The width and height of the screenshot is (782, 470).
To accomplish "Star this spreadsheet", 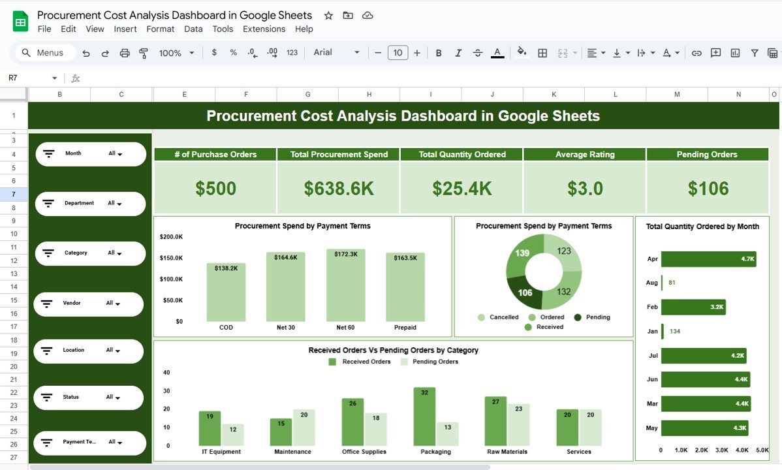I will (x=328, y=15).
